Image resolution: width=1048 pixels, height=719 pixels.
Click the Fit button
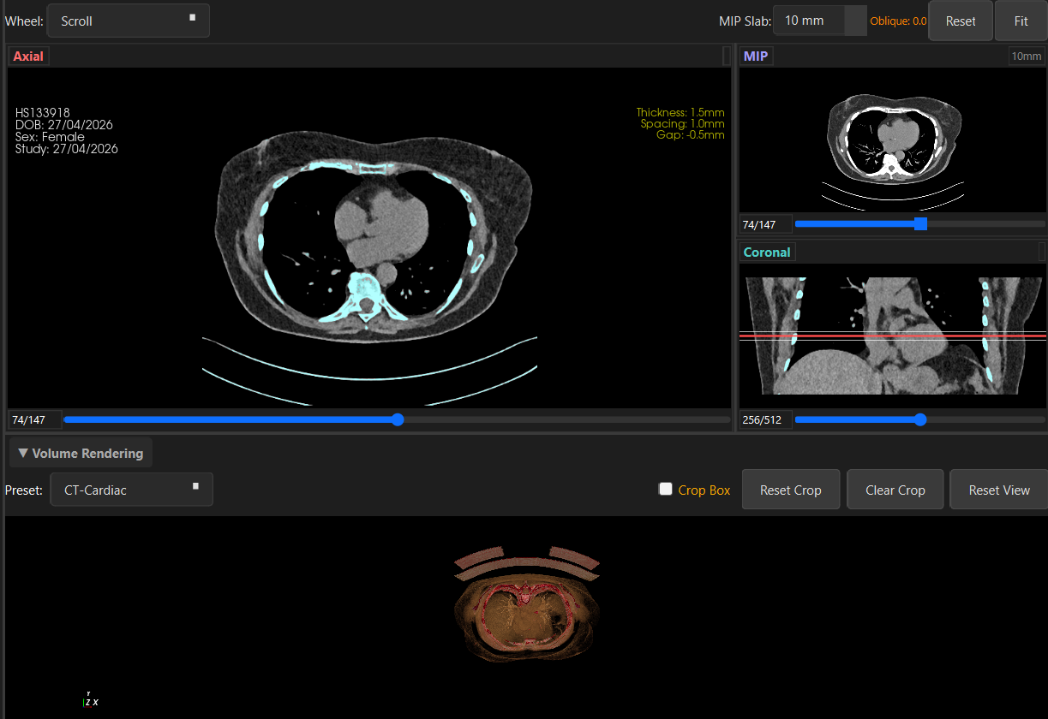(1021, 21)
